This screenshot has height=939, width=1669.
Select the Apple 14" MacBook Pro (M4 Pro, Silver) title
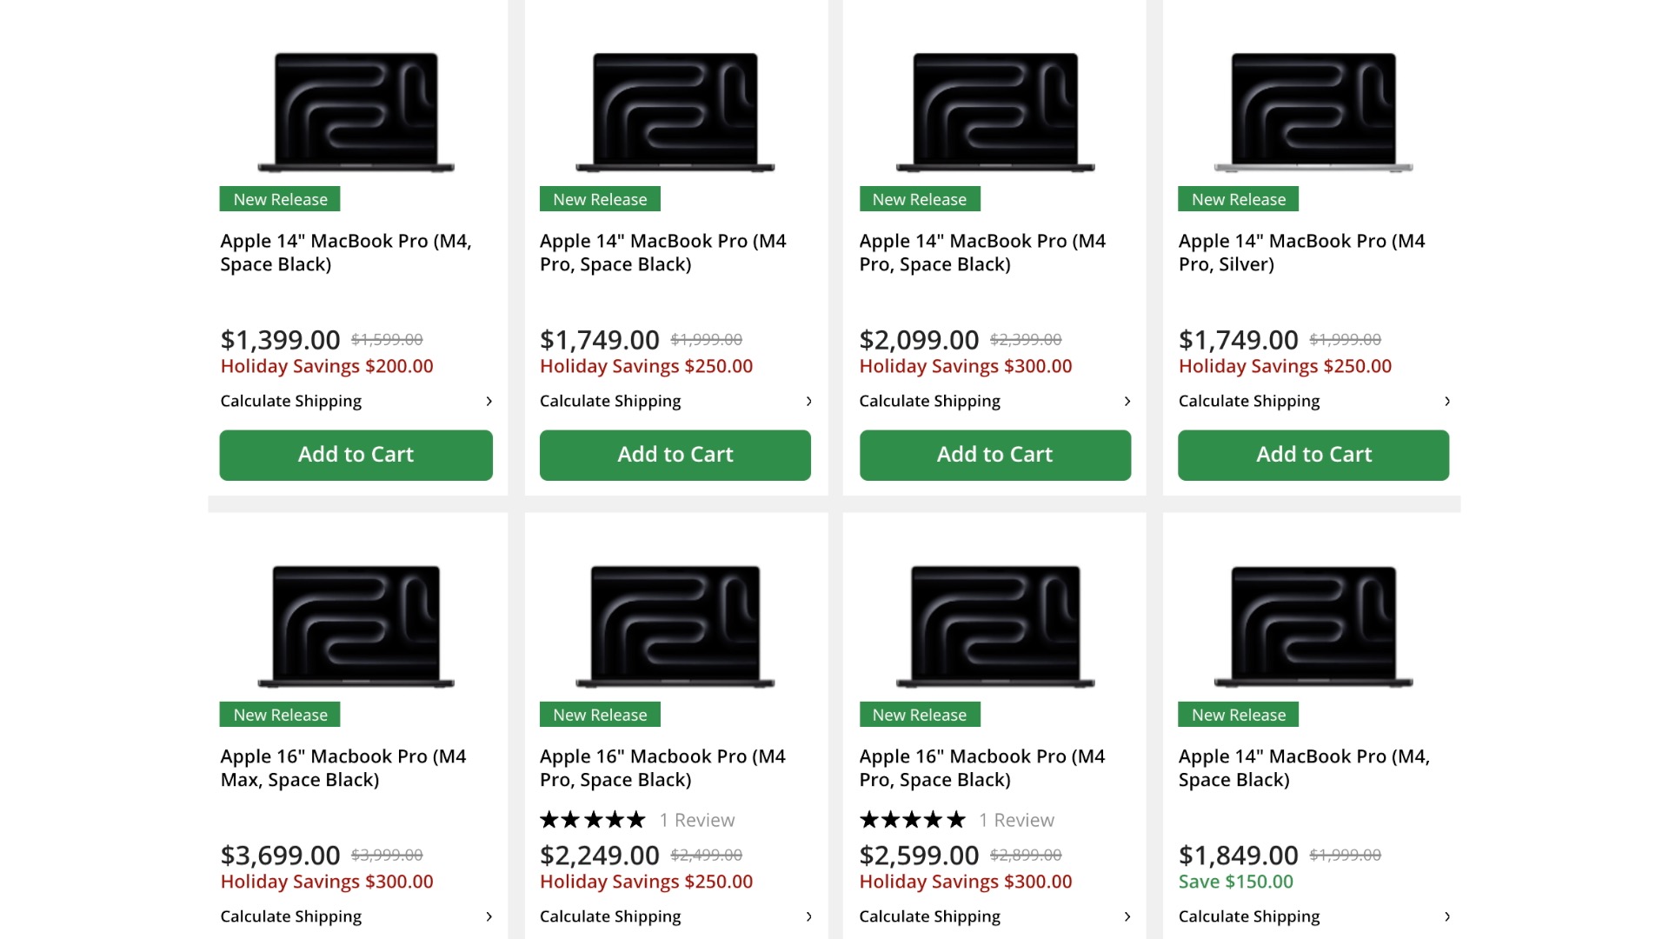pos(1301,252)
